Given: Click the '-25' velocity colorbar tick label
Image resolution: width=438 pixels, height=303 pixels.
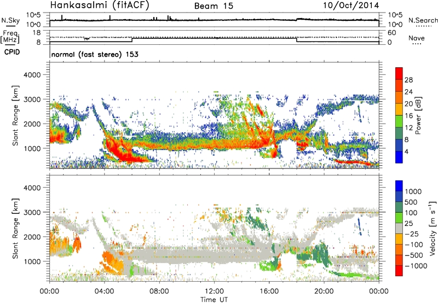Looking at the screenshot, I should (x=412, y=234).
